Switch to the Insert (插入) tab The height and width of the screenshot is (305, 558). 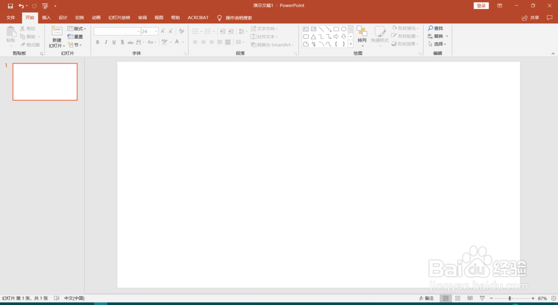(46, 17)
